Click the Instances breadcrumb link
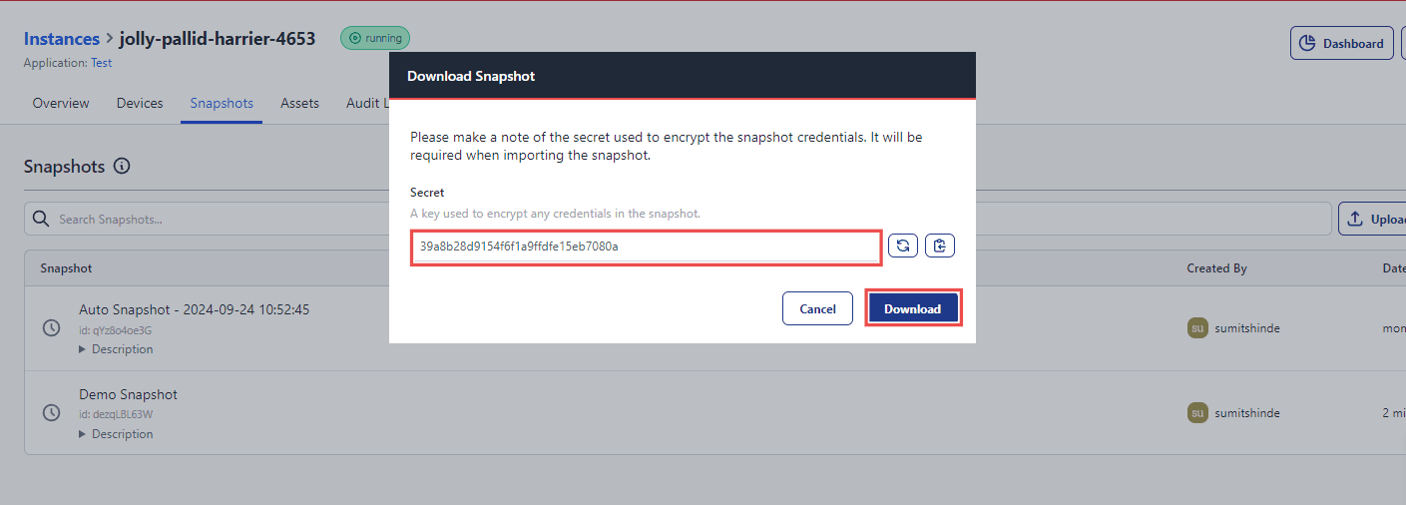 (x=62, y=39)
